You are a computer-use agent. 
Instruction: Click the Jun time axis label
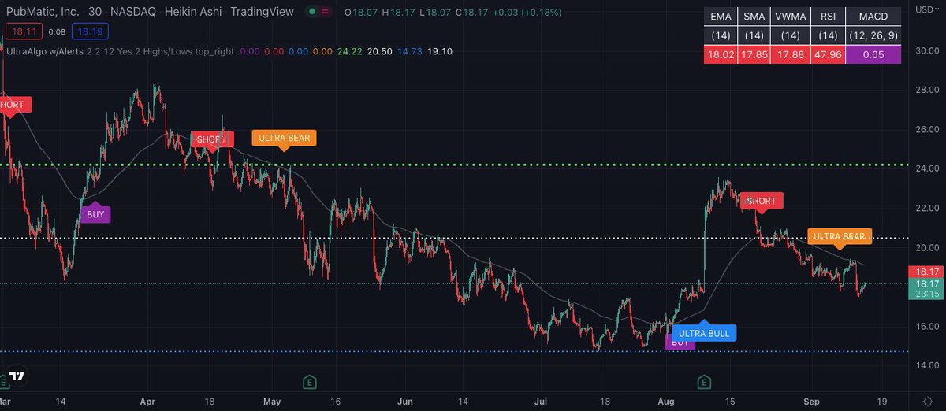coord(405,402)
